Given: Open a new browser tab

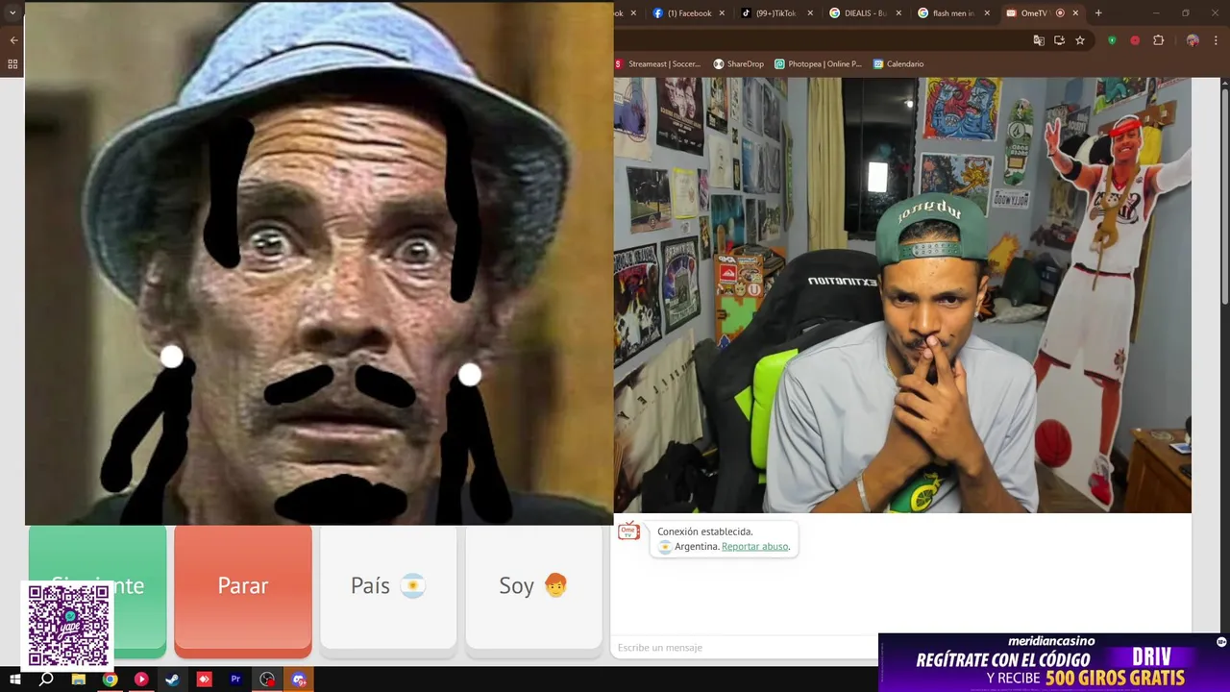Looking at the screenshot, I should coord(1098,13).
